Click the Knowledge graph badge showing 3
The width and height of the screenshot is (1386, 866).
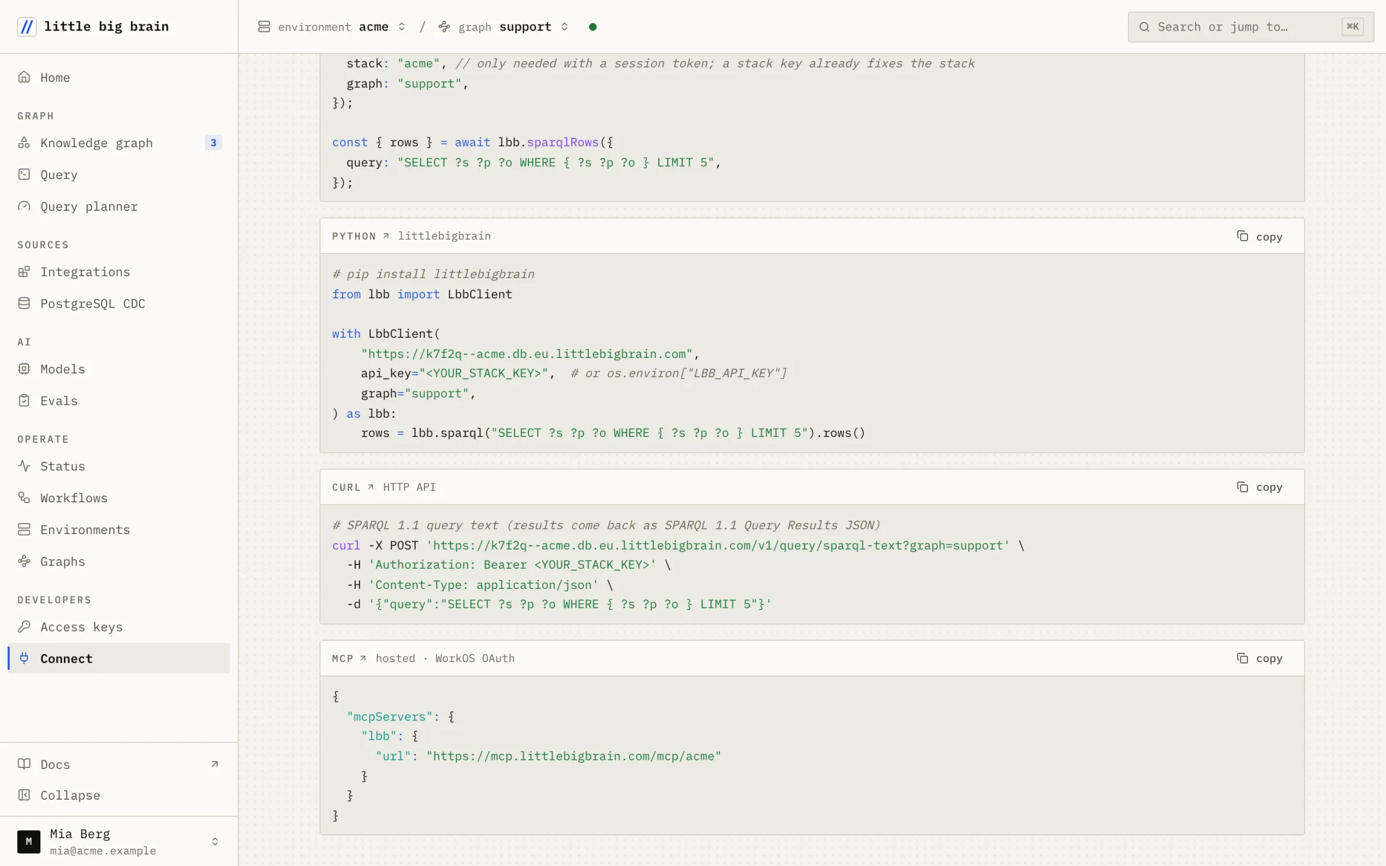click(213, 143)
